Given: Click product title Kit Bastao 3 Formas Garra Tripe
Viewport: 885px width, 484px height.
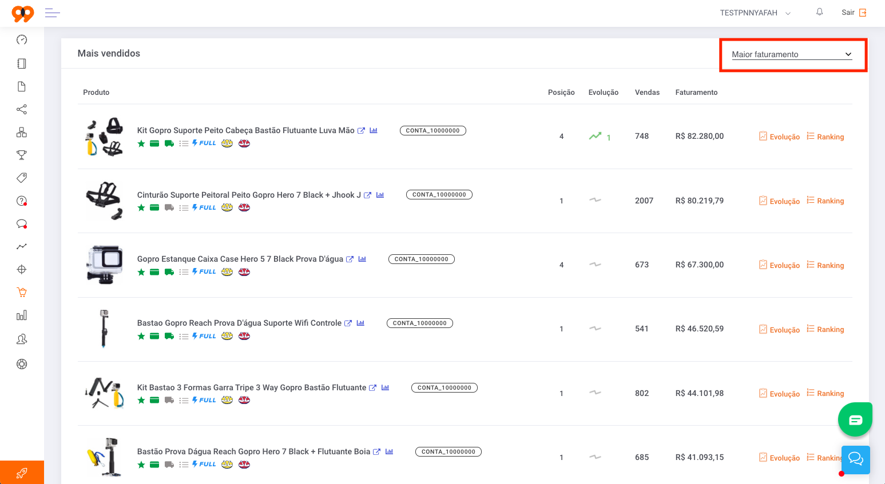Looking at the screenshot, I should tap(252, 387).
